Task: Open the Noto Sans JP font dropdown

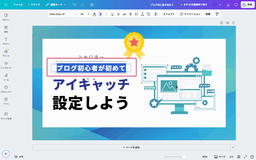Action: (x=60, y=14)
